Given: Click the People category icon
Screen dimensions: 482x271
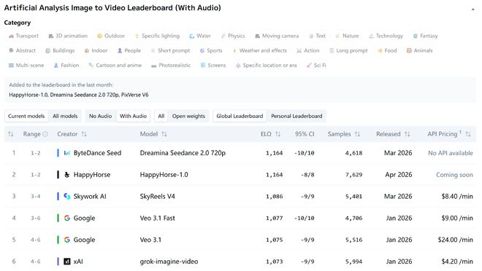Looking at the screenshot, I should (x=120, y=50).
